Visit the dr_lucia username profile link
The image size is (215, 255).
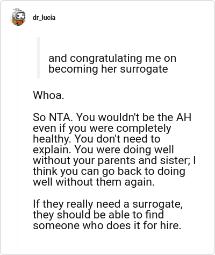tap(44, 18)
